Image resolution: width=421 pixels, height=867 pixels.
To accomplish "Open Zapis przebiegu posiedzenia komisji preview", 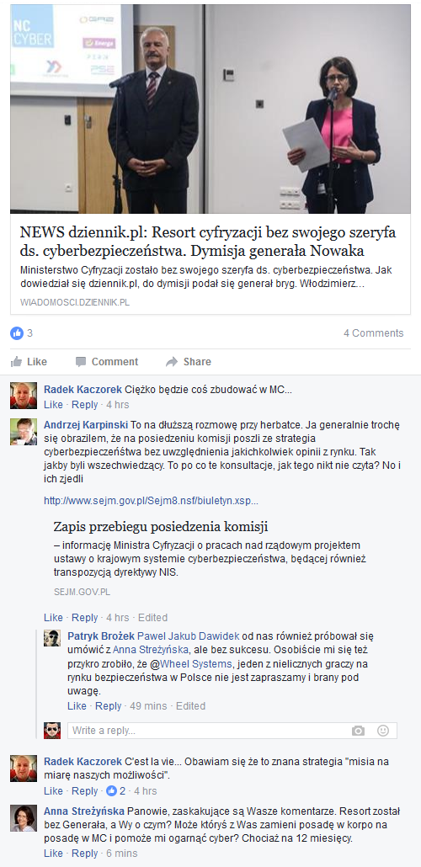I will [x=161, y=526].
